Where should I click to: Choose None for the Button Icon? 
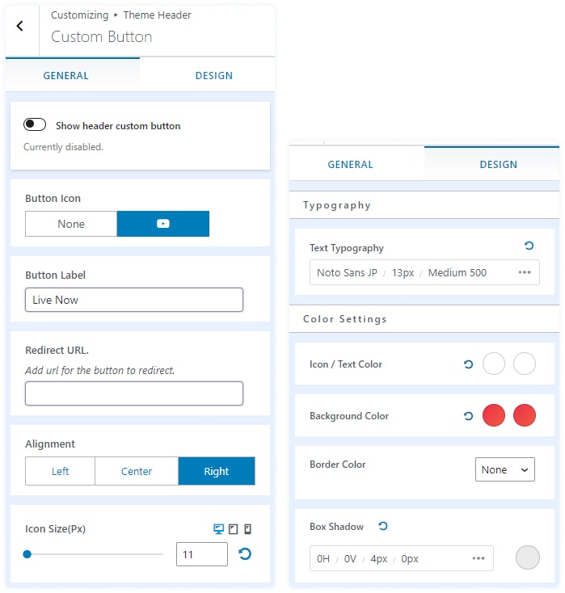(x=71, y=224)
